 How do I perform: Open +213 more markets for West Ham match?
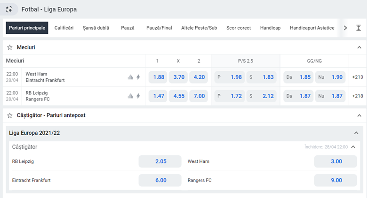pos(358,77)
